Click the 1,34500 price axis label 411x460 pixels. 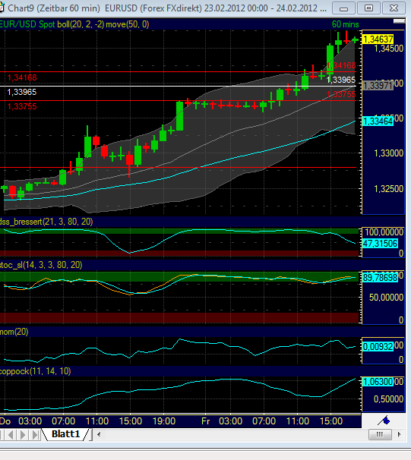tap(389, 49)
